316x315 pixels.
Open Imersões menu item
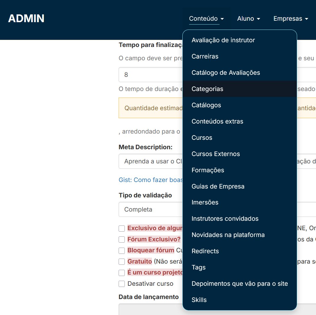[x=239, y=202]
